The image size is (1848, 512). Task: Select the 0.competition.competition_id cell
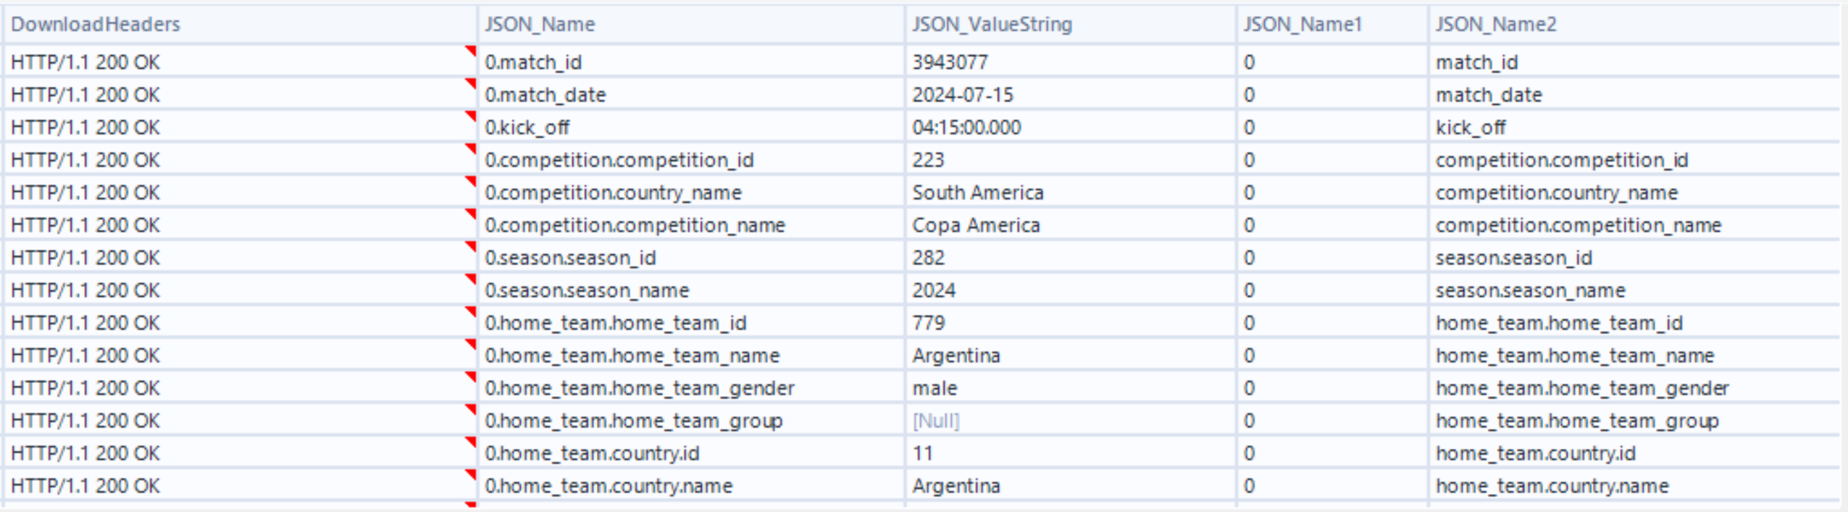[x=619, y=160]
